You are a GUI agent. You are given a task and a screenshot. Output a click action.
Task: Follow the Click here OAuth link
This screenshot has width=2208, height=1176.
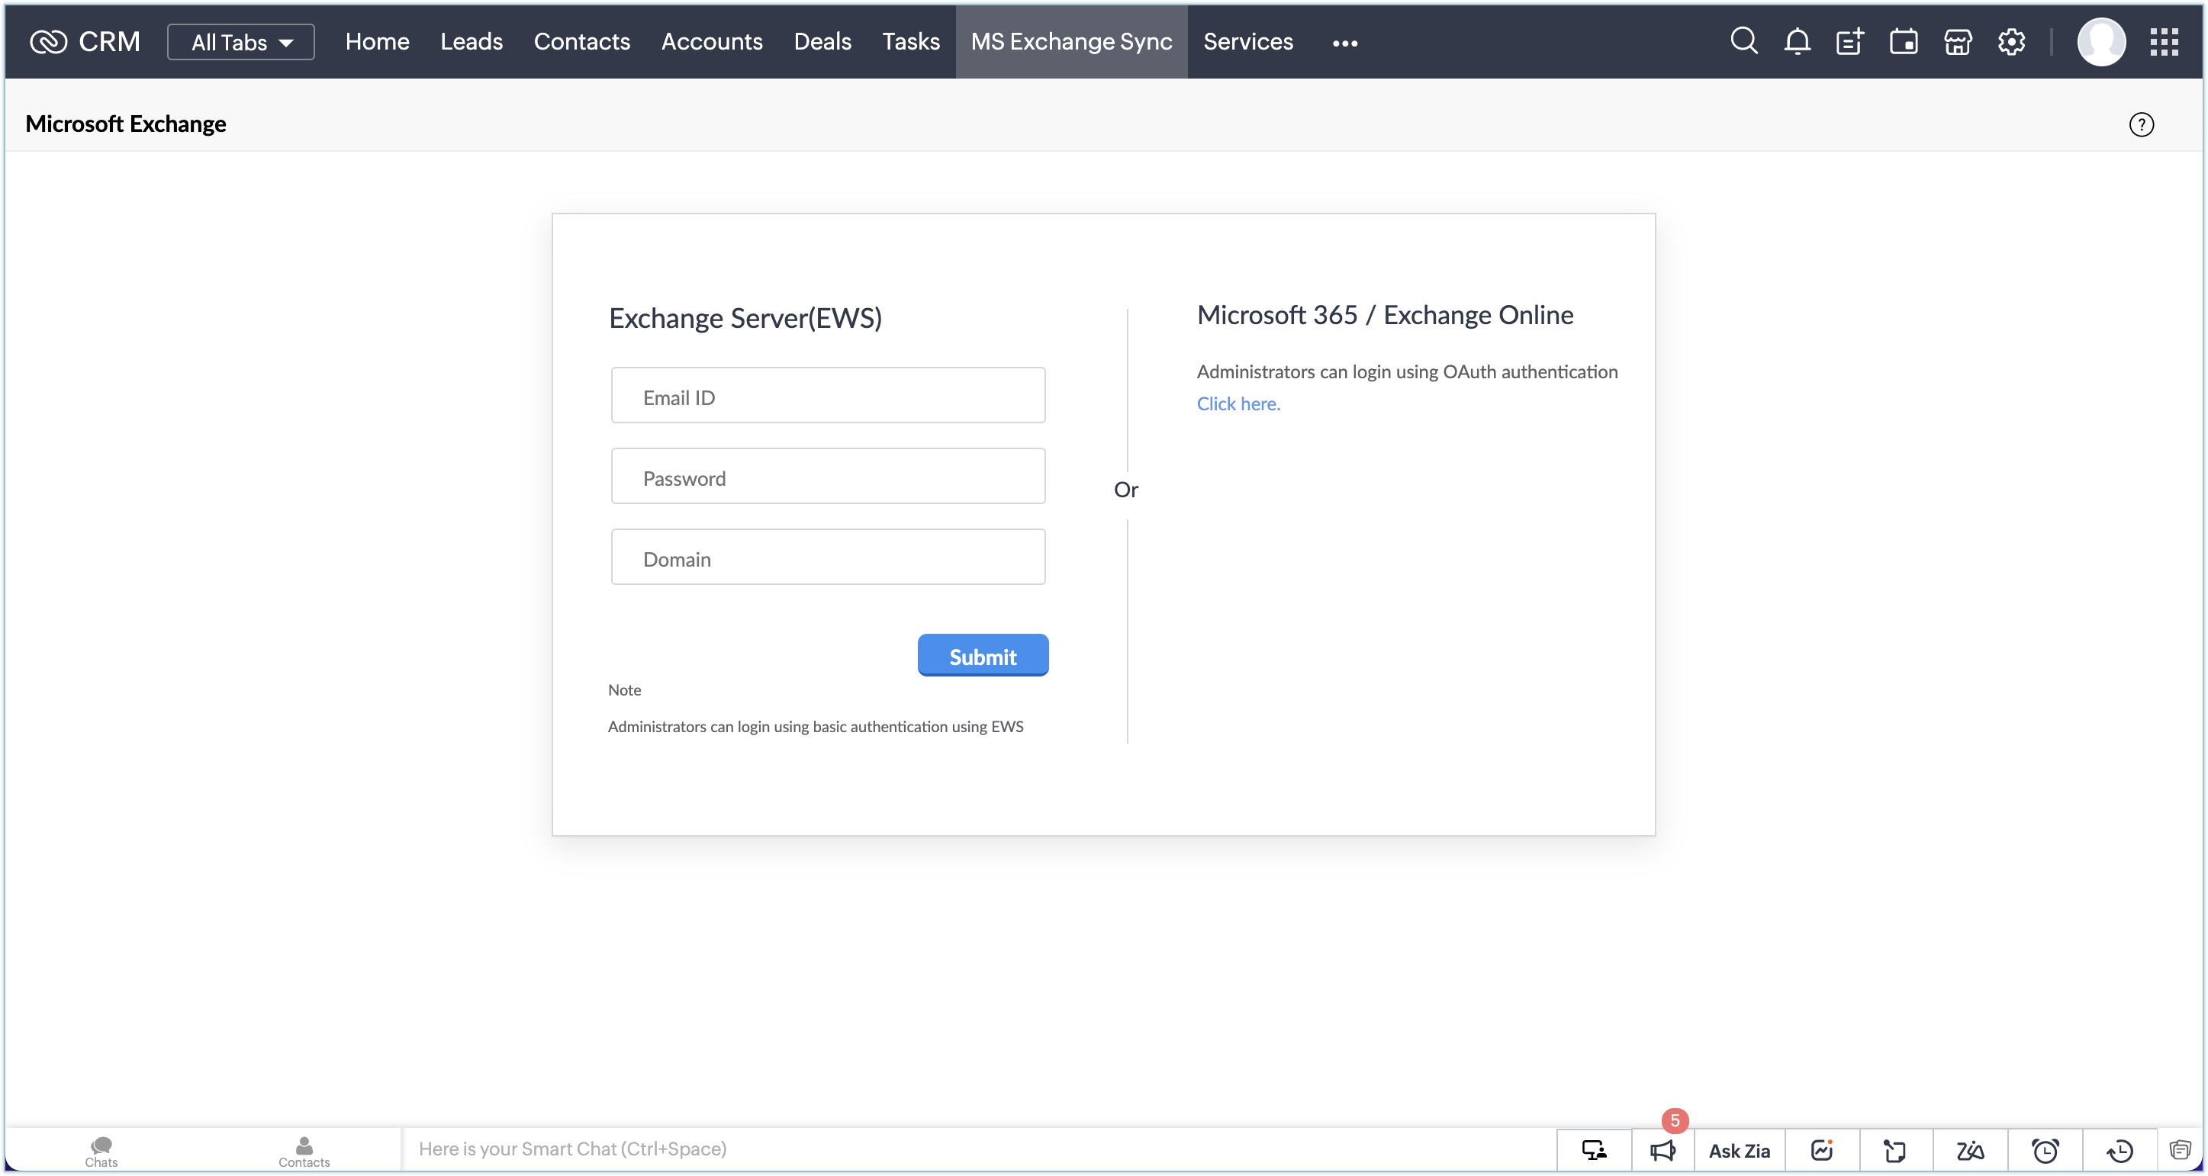(x=1238, y=403)
